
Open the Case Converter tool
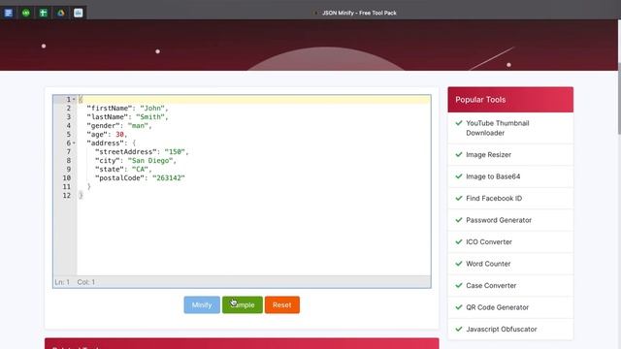pyautogui.click(x=491, y=285)
